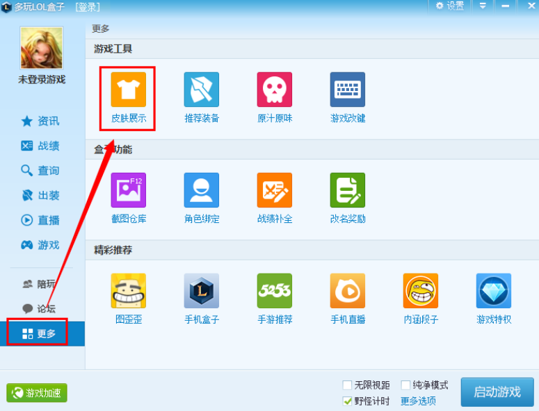539x411 pixels.
Task: Go to the 资讯 news section
Action: pos(40,121)
